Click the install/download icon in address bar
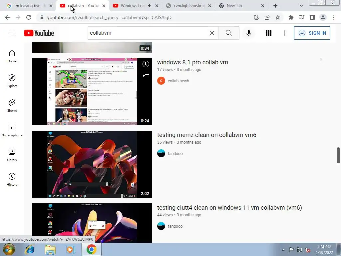This screenshot has width=341, height=256. pyautogui.click(x=256, y=17)
